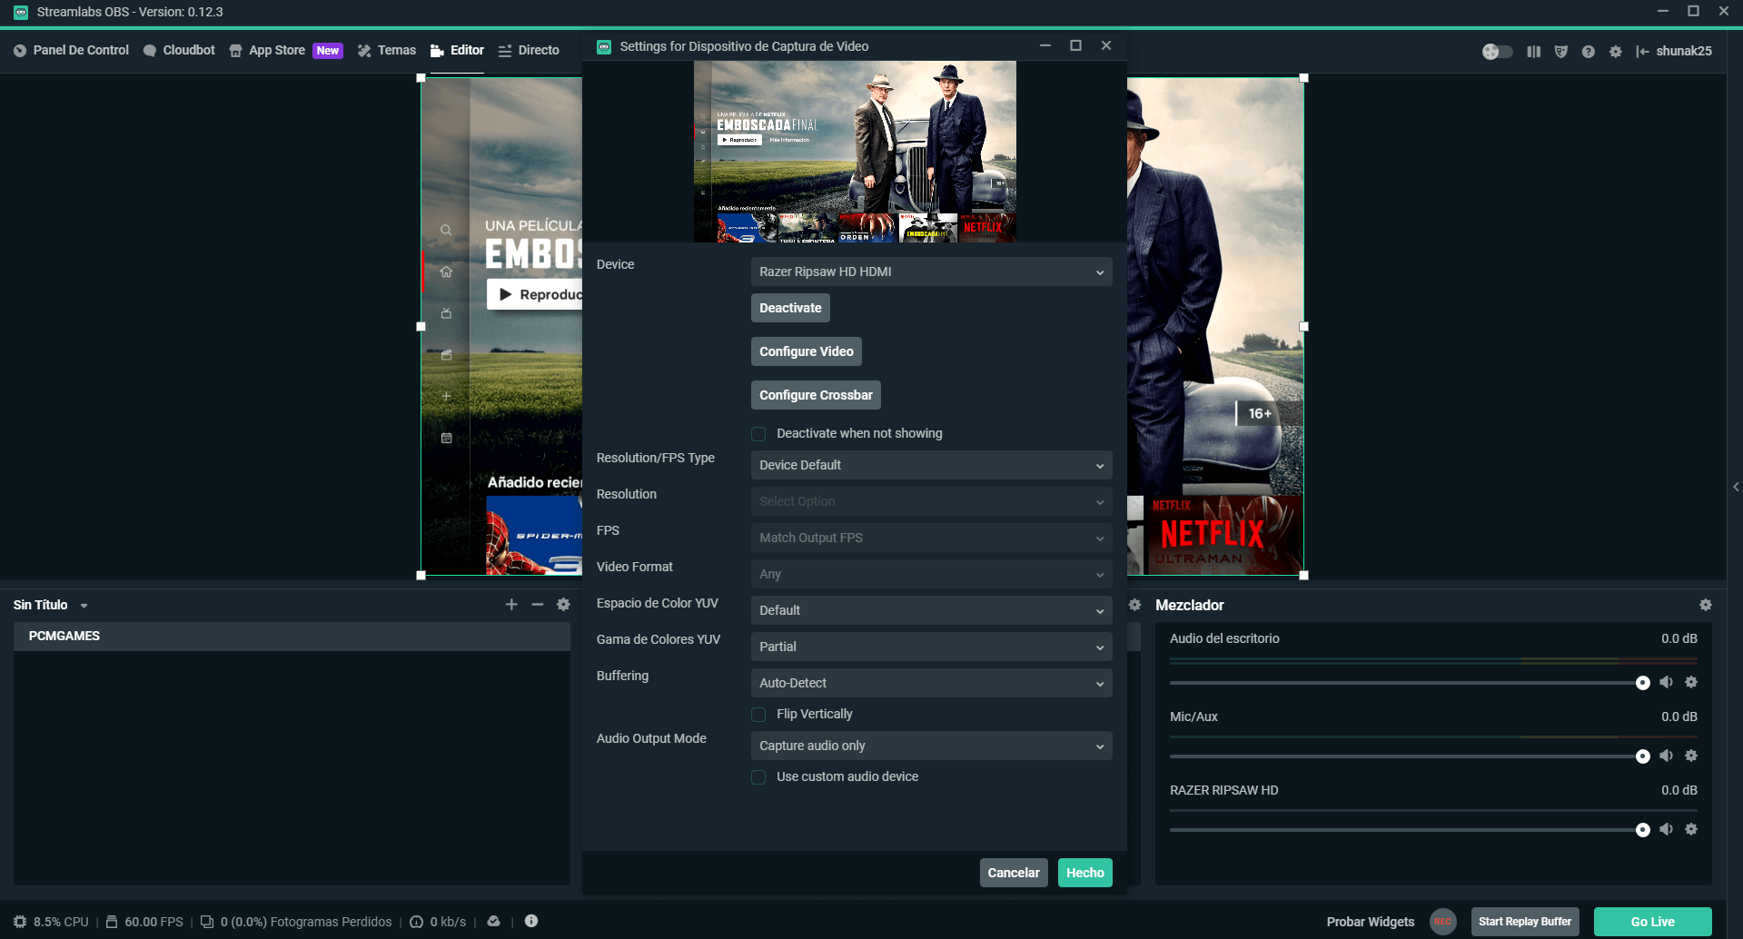Click Cancelar button

click(x=1014, y=873)
